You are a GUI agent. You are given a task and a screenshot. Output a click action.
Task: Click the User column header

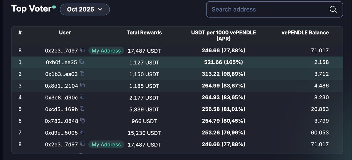pyautogui.click(x=65, y=33)
